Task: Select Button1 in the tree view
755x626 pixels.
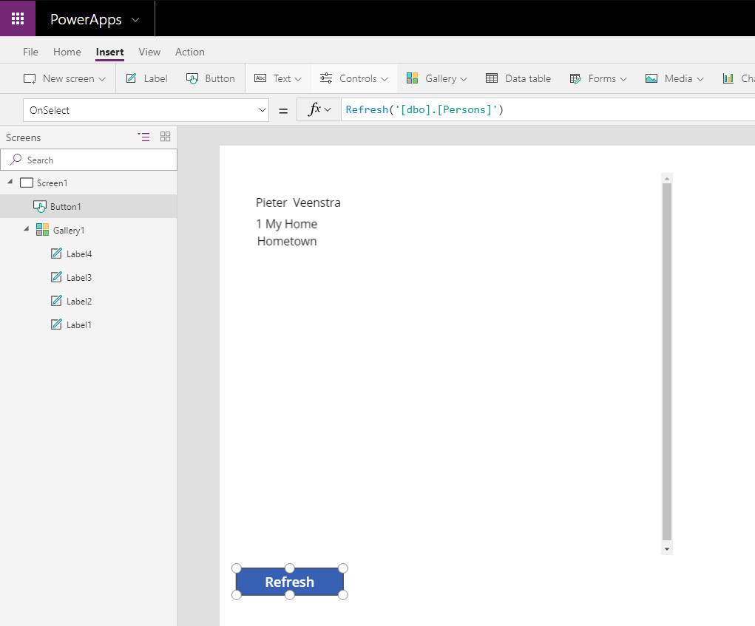Action: pos(89,206)
